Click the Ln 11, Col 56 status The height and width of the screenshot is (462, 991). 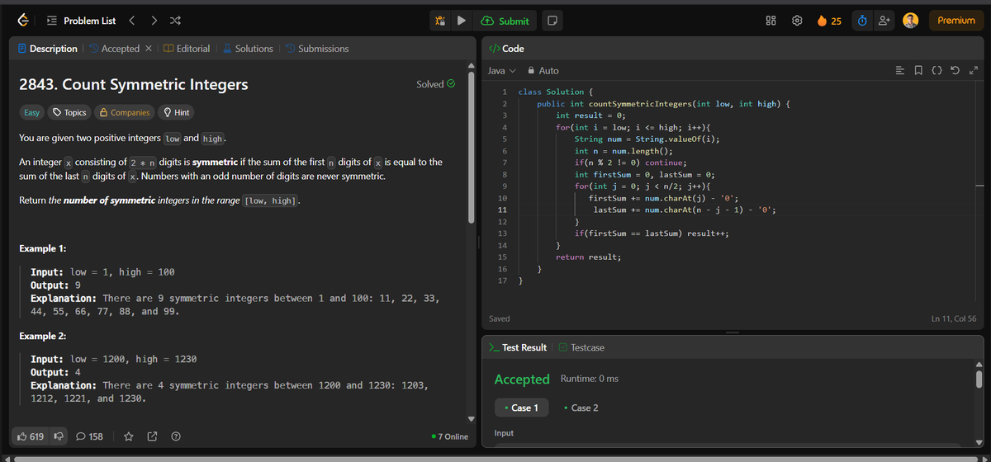[x=953, y=318]
